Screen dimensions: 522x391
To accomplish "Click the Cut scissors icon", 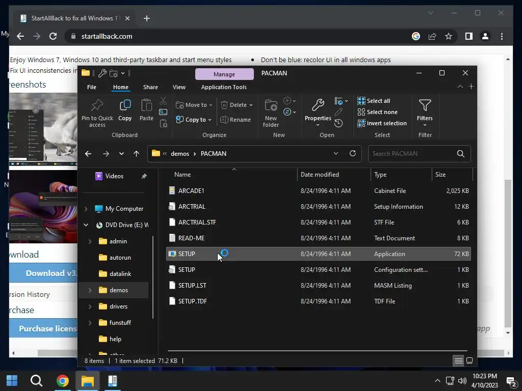I will click(163, 101).
